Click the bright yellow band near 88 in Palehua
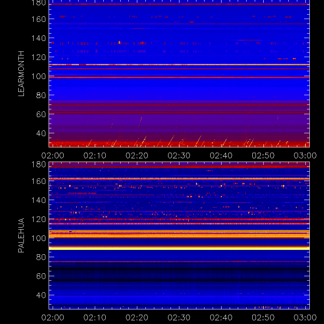 click(x=179, y=249)
